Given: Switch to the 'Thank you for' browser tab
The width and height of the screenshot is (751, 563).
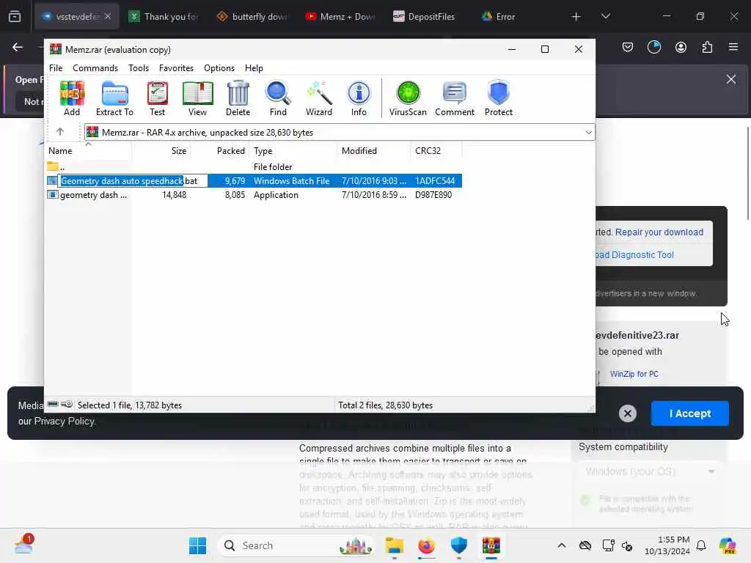Looking at the screenshot, I should 163,17.
